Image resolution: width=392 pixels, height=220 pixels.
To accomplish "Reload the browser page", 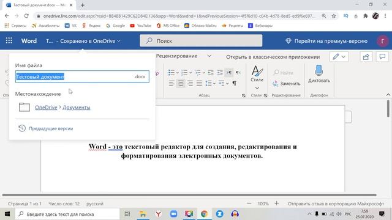I will (x=26, y=16).
